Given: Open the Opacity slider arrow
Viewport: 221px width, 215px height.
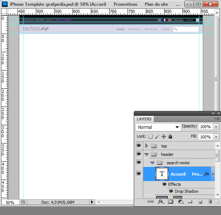Looking at the screenshot, I should pos(216,127).
